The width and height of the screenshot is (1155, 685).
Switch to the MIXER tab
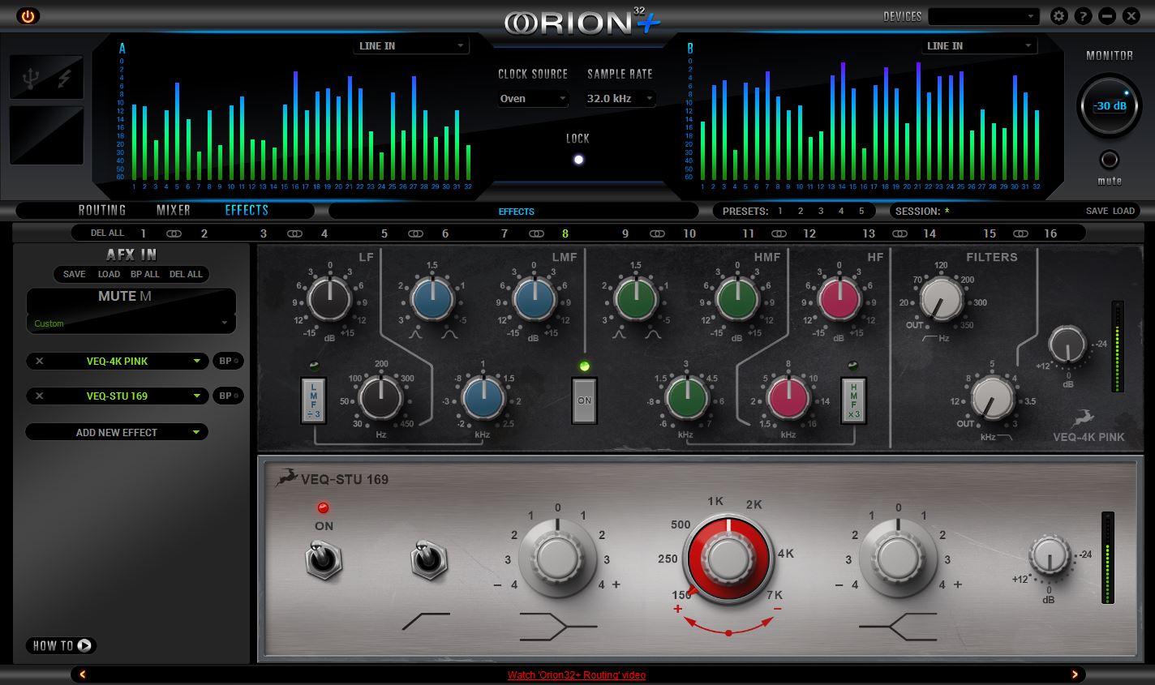click(x=173, y=210)
